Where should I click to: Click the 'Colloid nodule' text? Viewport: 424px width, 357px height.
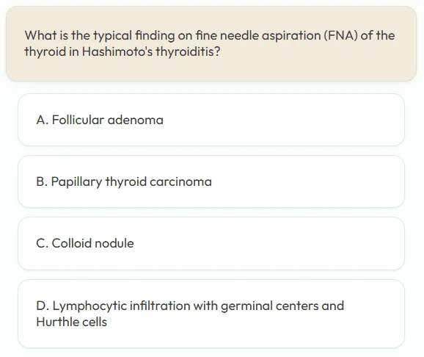[92, 243]
